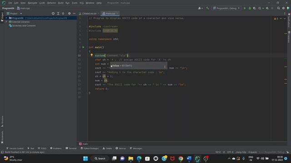Open editor tabs more-options three dots
This screenshot has width=291, height=163.
tap(285, 14)
